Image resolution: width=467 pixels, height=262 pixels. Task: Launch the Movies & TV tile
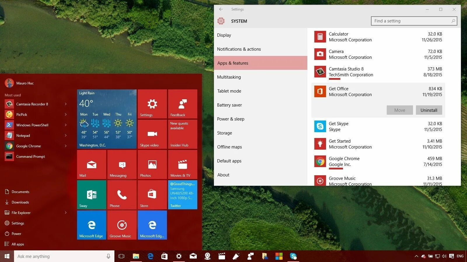182,164
